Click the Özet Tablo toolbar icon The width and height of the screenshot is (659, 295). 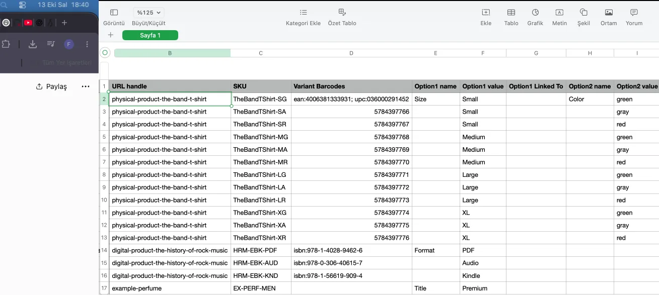pyautogui.click(x=342, y=13)
